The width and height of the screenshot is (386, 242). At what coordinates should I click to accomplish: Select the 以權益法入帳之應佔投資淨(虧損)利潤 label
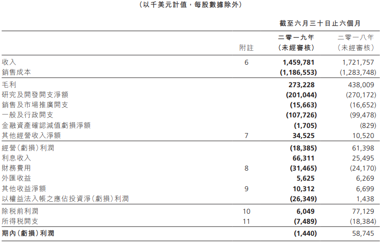pyautogui.click(x=65, y=198)
